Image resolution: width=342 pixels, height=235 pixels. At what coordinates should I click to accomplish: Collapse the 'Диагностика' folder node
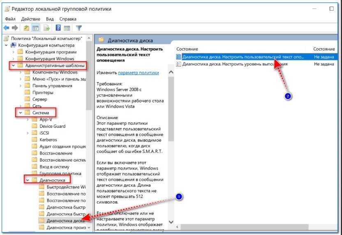click(27, 180)
